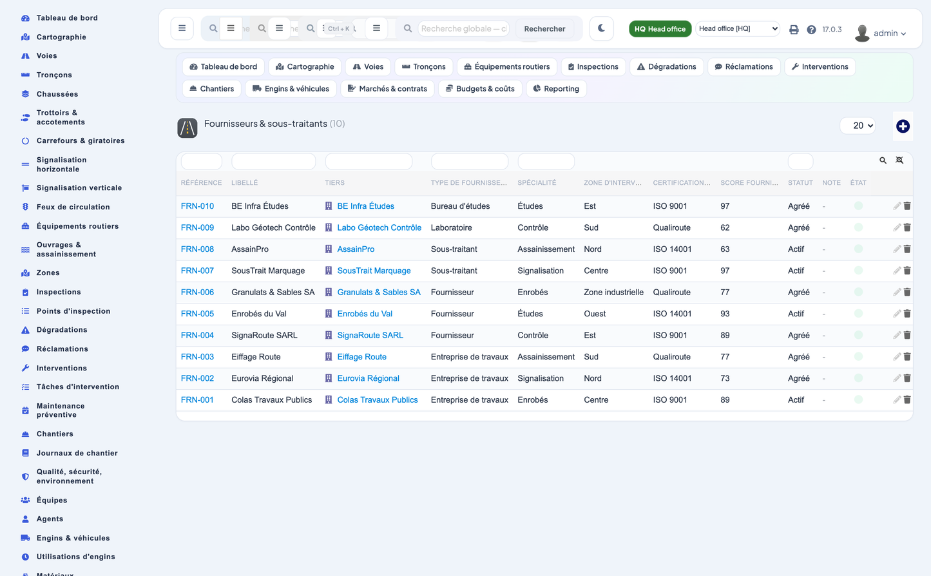Screen dimensions: 931x576
Task: Toggle dark mode with the moon icon
Action: (601, 28)
